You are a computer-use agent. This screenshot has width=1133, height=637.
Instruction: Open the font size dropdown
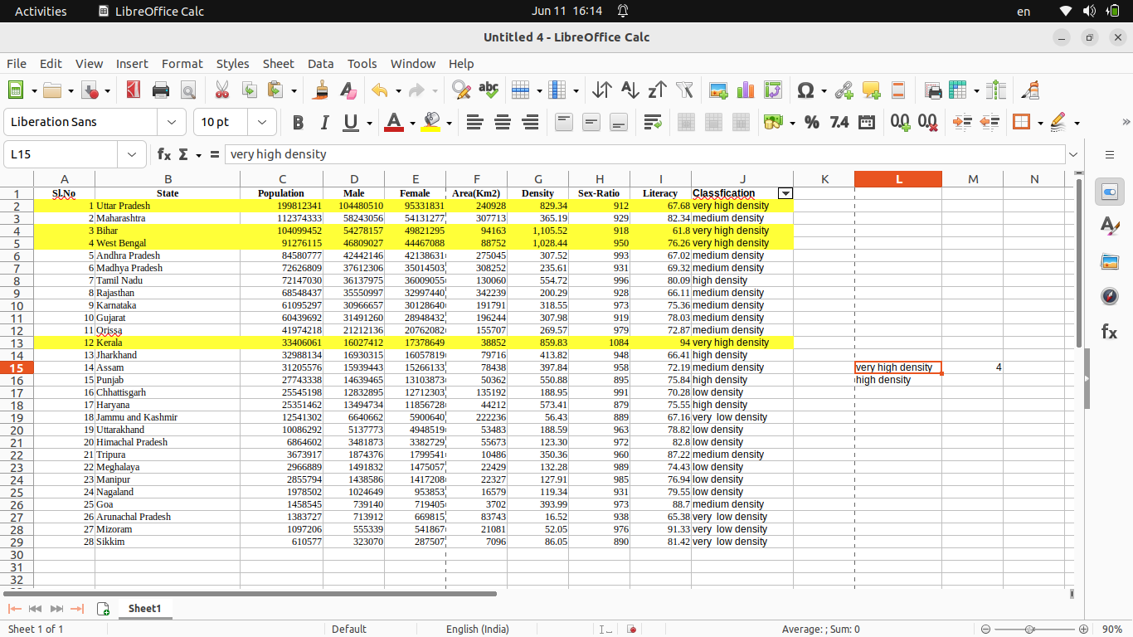point(262,122)
